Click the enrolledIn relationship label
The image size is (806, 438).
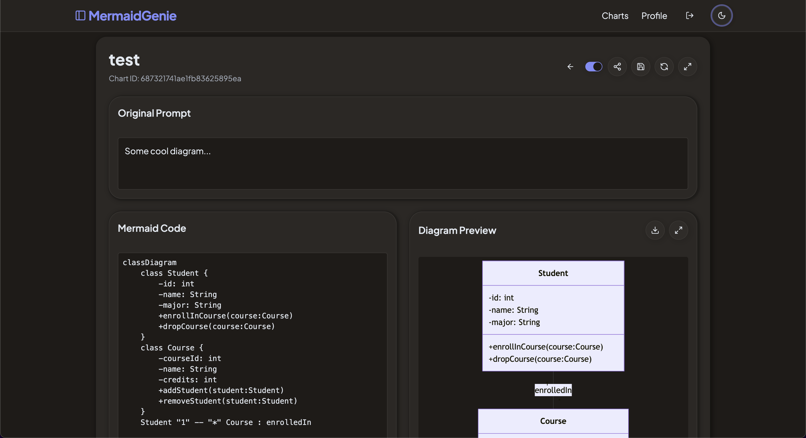(553, 390)
